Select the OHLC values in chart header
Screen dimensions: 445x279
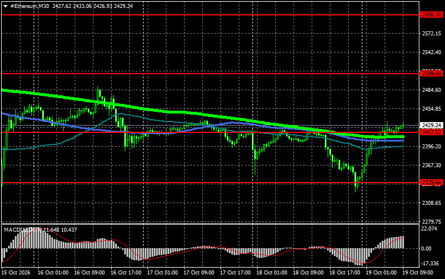tap(92, 6)
